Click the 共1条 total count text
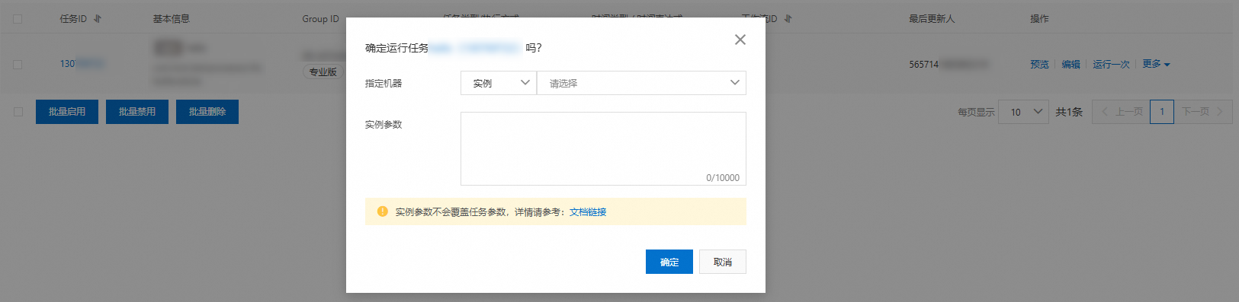Screen dimensions: 1239x302 (1069, 112)
